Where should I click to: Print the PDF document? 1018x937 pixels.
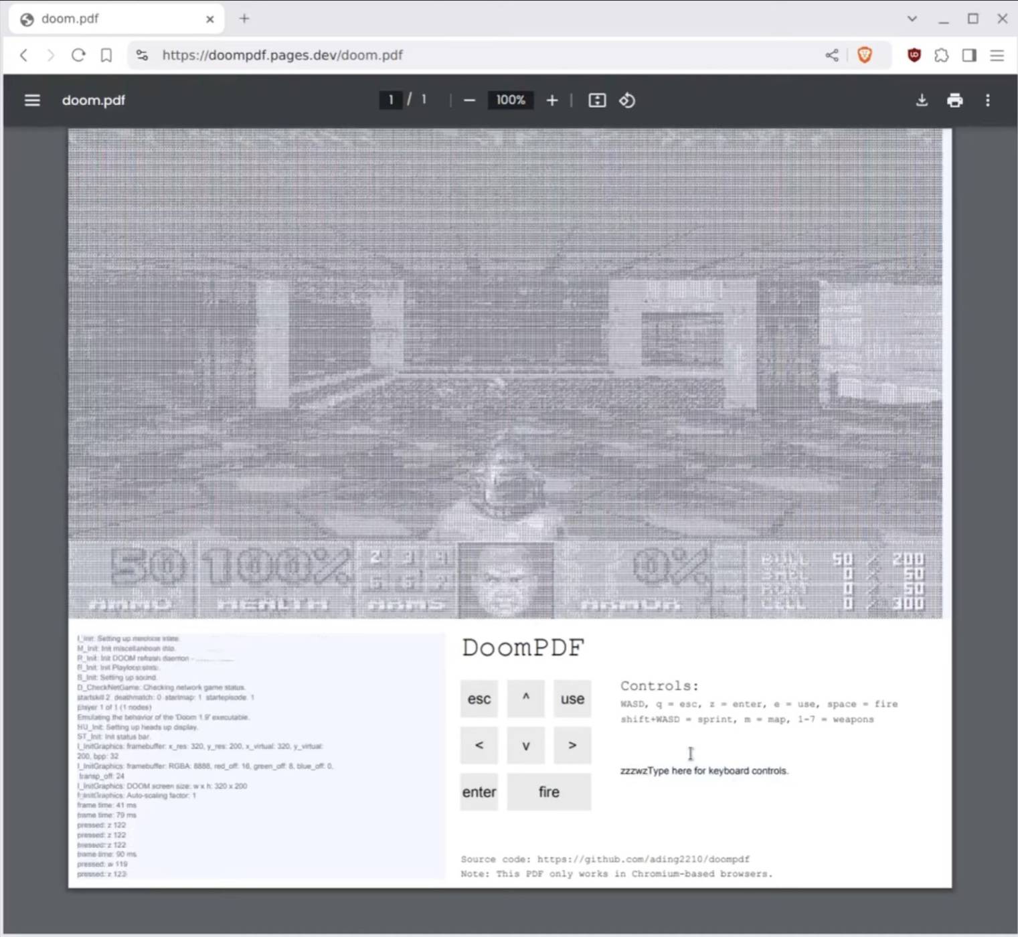(x=955, y=100)
